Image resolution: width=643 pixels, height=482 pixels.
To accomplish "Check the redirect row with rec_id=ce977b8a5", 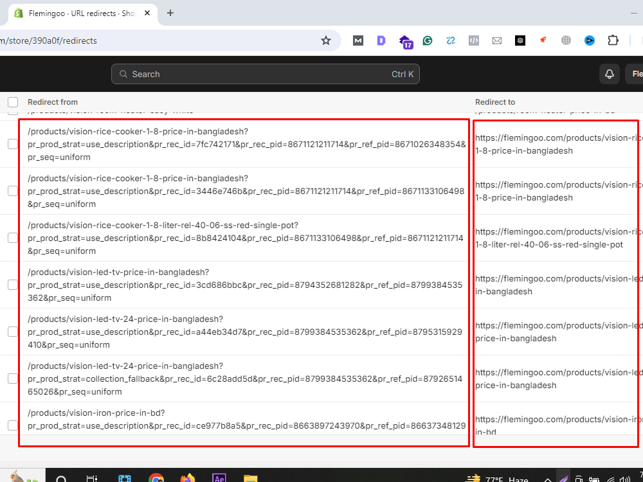I will click(x=13, y=425).
